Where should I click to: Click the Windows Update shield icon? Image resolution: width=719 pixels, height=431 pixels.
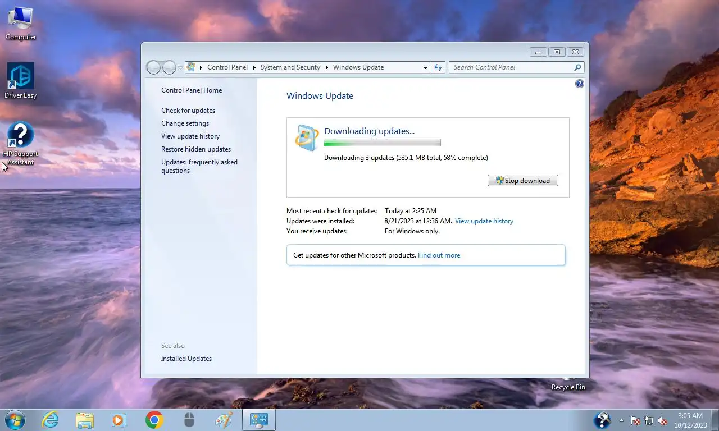(x=307, y=137)
